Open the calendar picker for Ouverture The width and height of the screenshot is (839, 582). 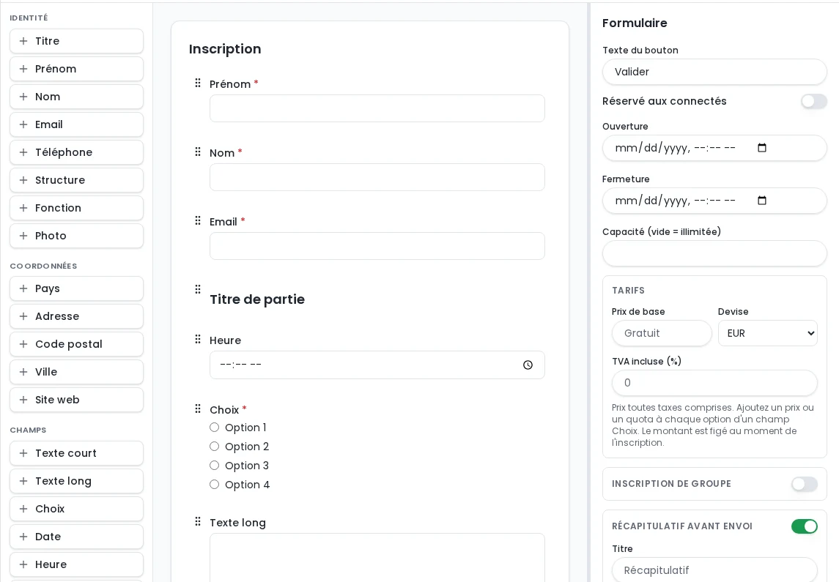pyautogui.click(x=762, y=148)
